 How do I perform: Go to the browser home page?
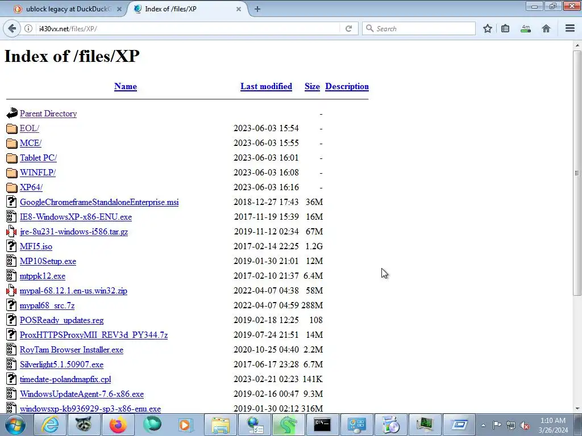point(546,28)
